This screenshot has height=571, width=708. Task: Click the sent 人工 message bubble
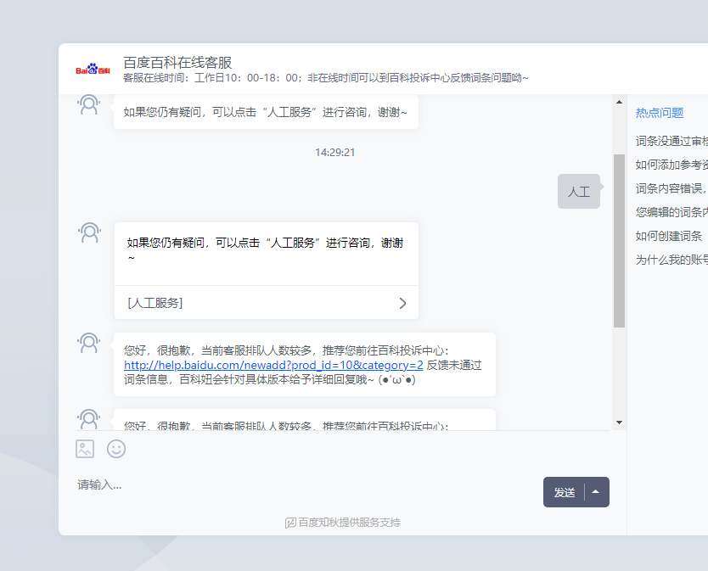pyautogui.click(x=579, y=192)
